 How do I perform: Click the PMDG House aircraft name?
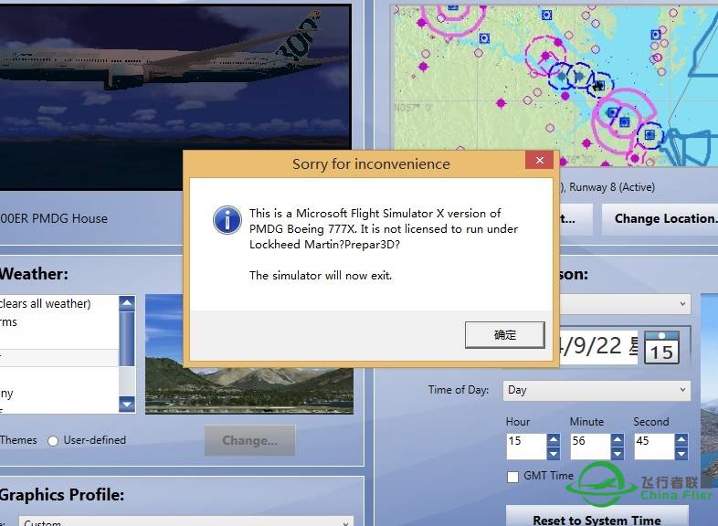coord(54,218)
